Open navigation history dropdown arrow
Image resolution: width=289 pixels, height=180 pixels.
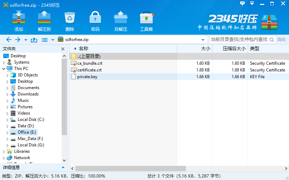click(26, 40)
